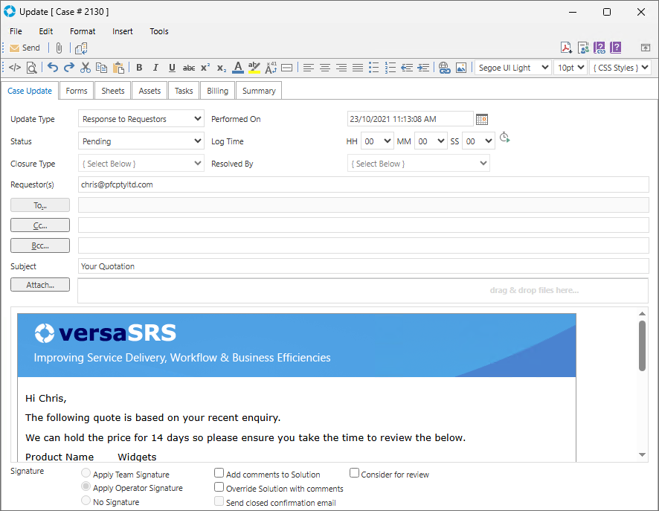Viewport: 659px width, 511px height.
Task: Align text right
Action: coord(341,67)
